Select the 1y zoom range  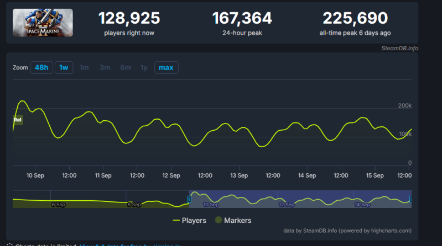pos(144,67)
